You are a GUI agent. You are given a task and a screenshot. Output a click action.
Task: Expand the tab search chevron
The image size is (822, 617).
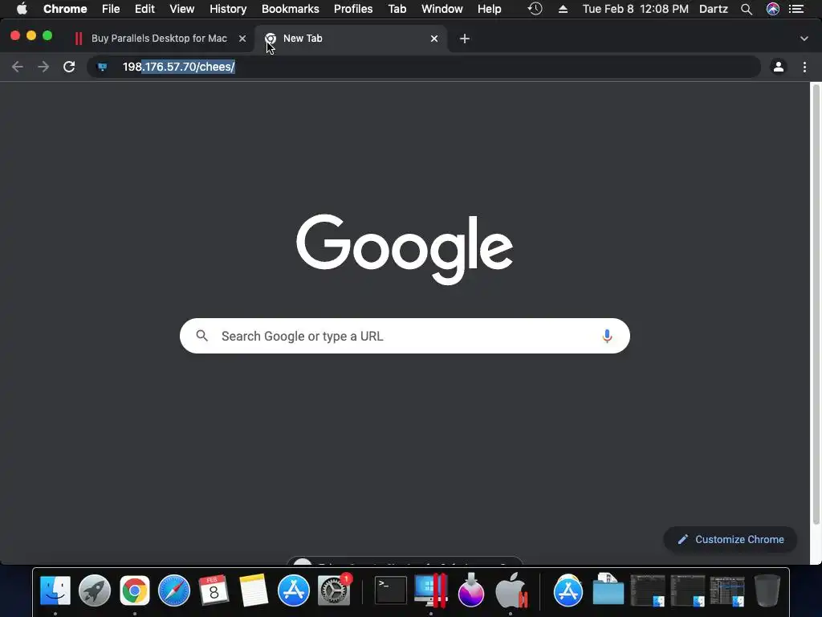coord(804,39)
